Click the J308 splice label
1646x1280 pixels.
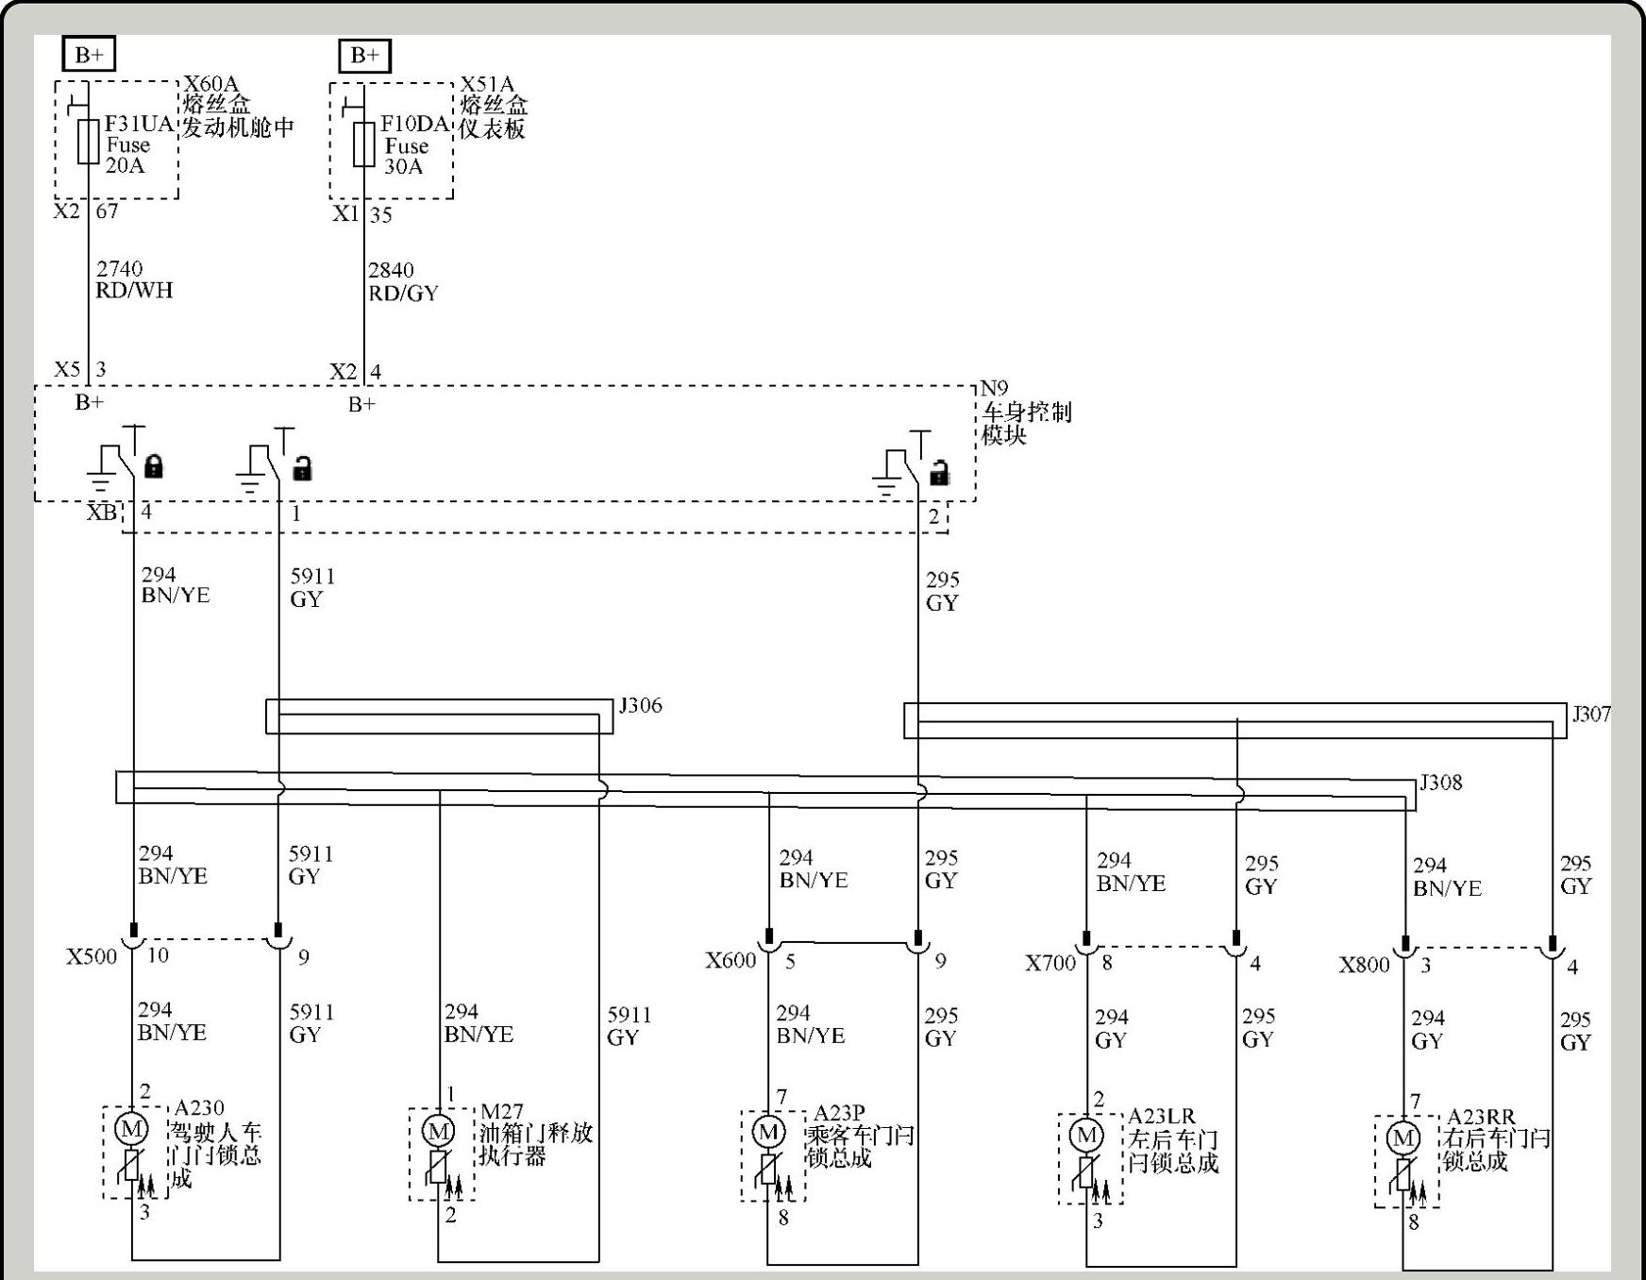(1441, 782)
